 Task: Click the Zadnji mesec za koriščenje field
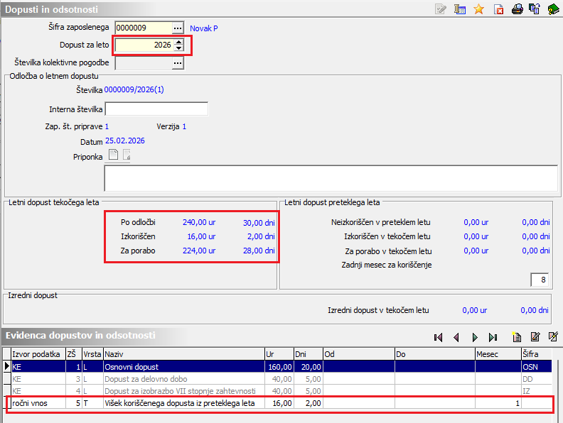[x=539, y=280]
